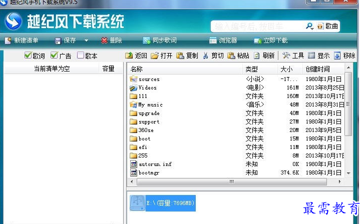Select the sources folder icon
The width and height of the screenshot is (364, 224).
coord(133,79)
